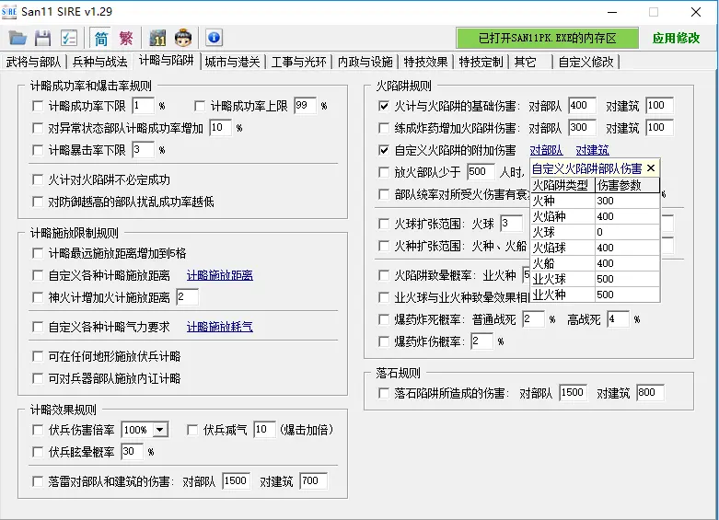The image size is (719, 520).
Task: Click 伤害参数 column header
Action: click(627, 185)
